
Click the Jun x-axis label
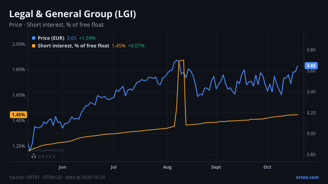tap(63, 167)
